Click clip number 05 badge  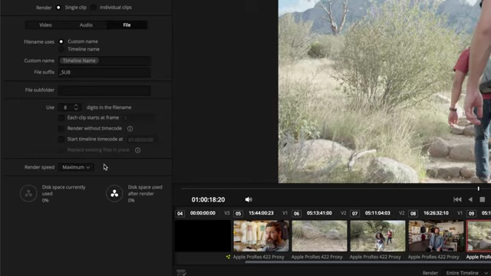[x=239, y=213]
